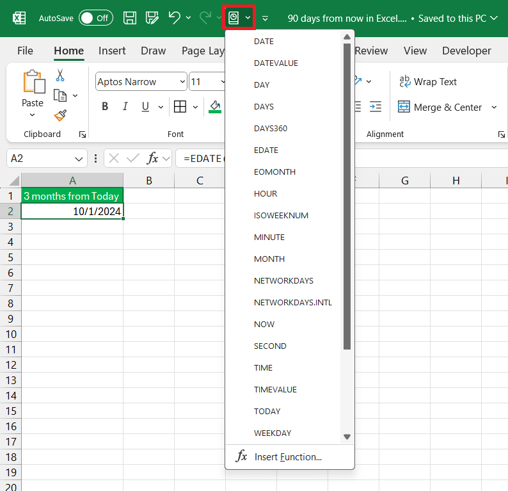The image size is (508, 491).
Task: Click the Cancel X in formula bar
Action: tap(114, 159)
